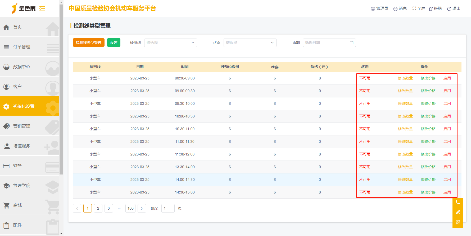This screenshot has height=236, width=471.
Task: Click the 价格（元） column header
Action: 319,67
